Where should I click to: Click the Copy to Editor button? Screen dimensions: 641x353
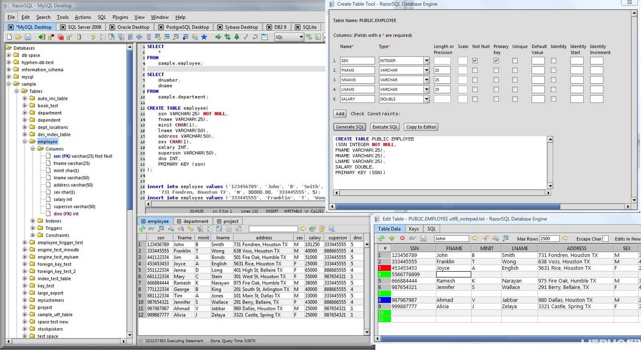[x=421, y=127]
